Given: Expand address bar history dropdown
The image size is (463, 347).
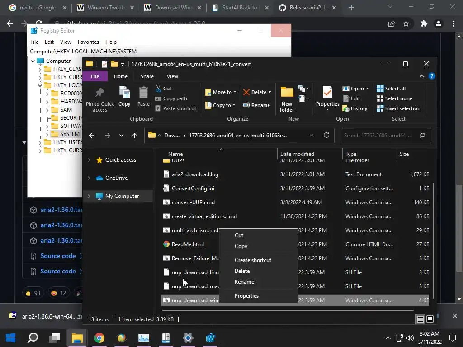Looking at the screenshot, I should coord(311,135).
